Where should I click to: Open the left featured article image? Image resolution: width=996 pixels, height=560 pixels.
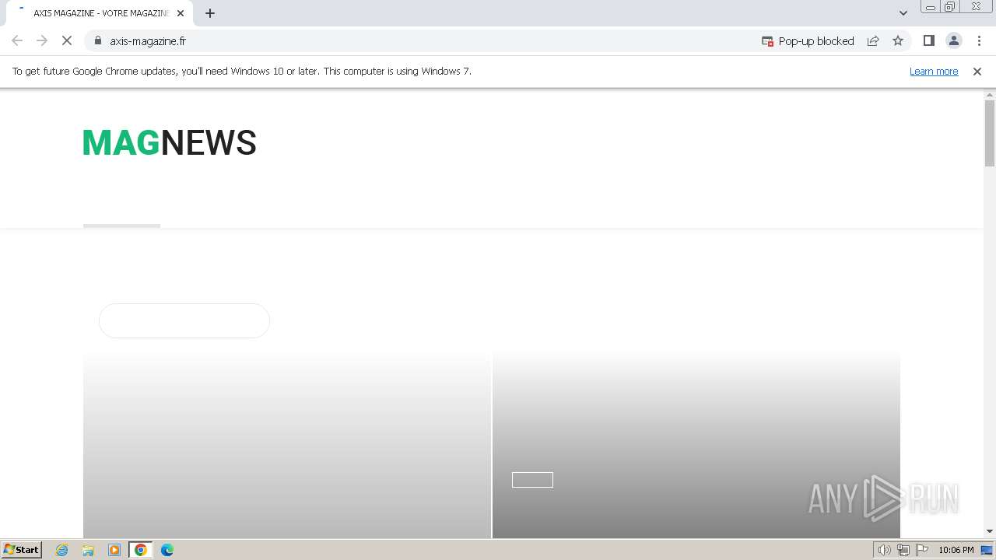click(x=287, y=444)
